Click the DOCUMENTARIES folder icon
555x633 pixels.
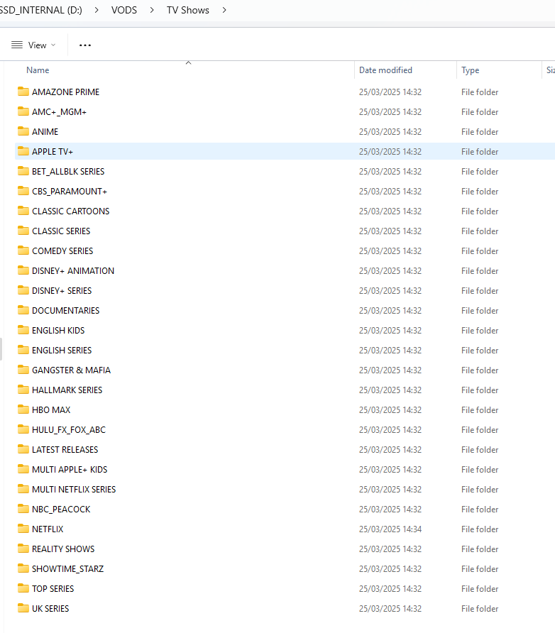(x=23, y=310)
